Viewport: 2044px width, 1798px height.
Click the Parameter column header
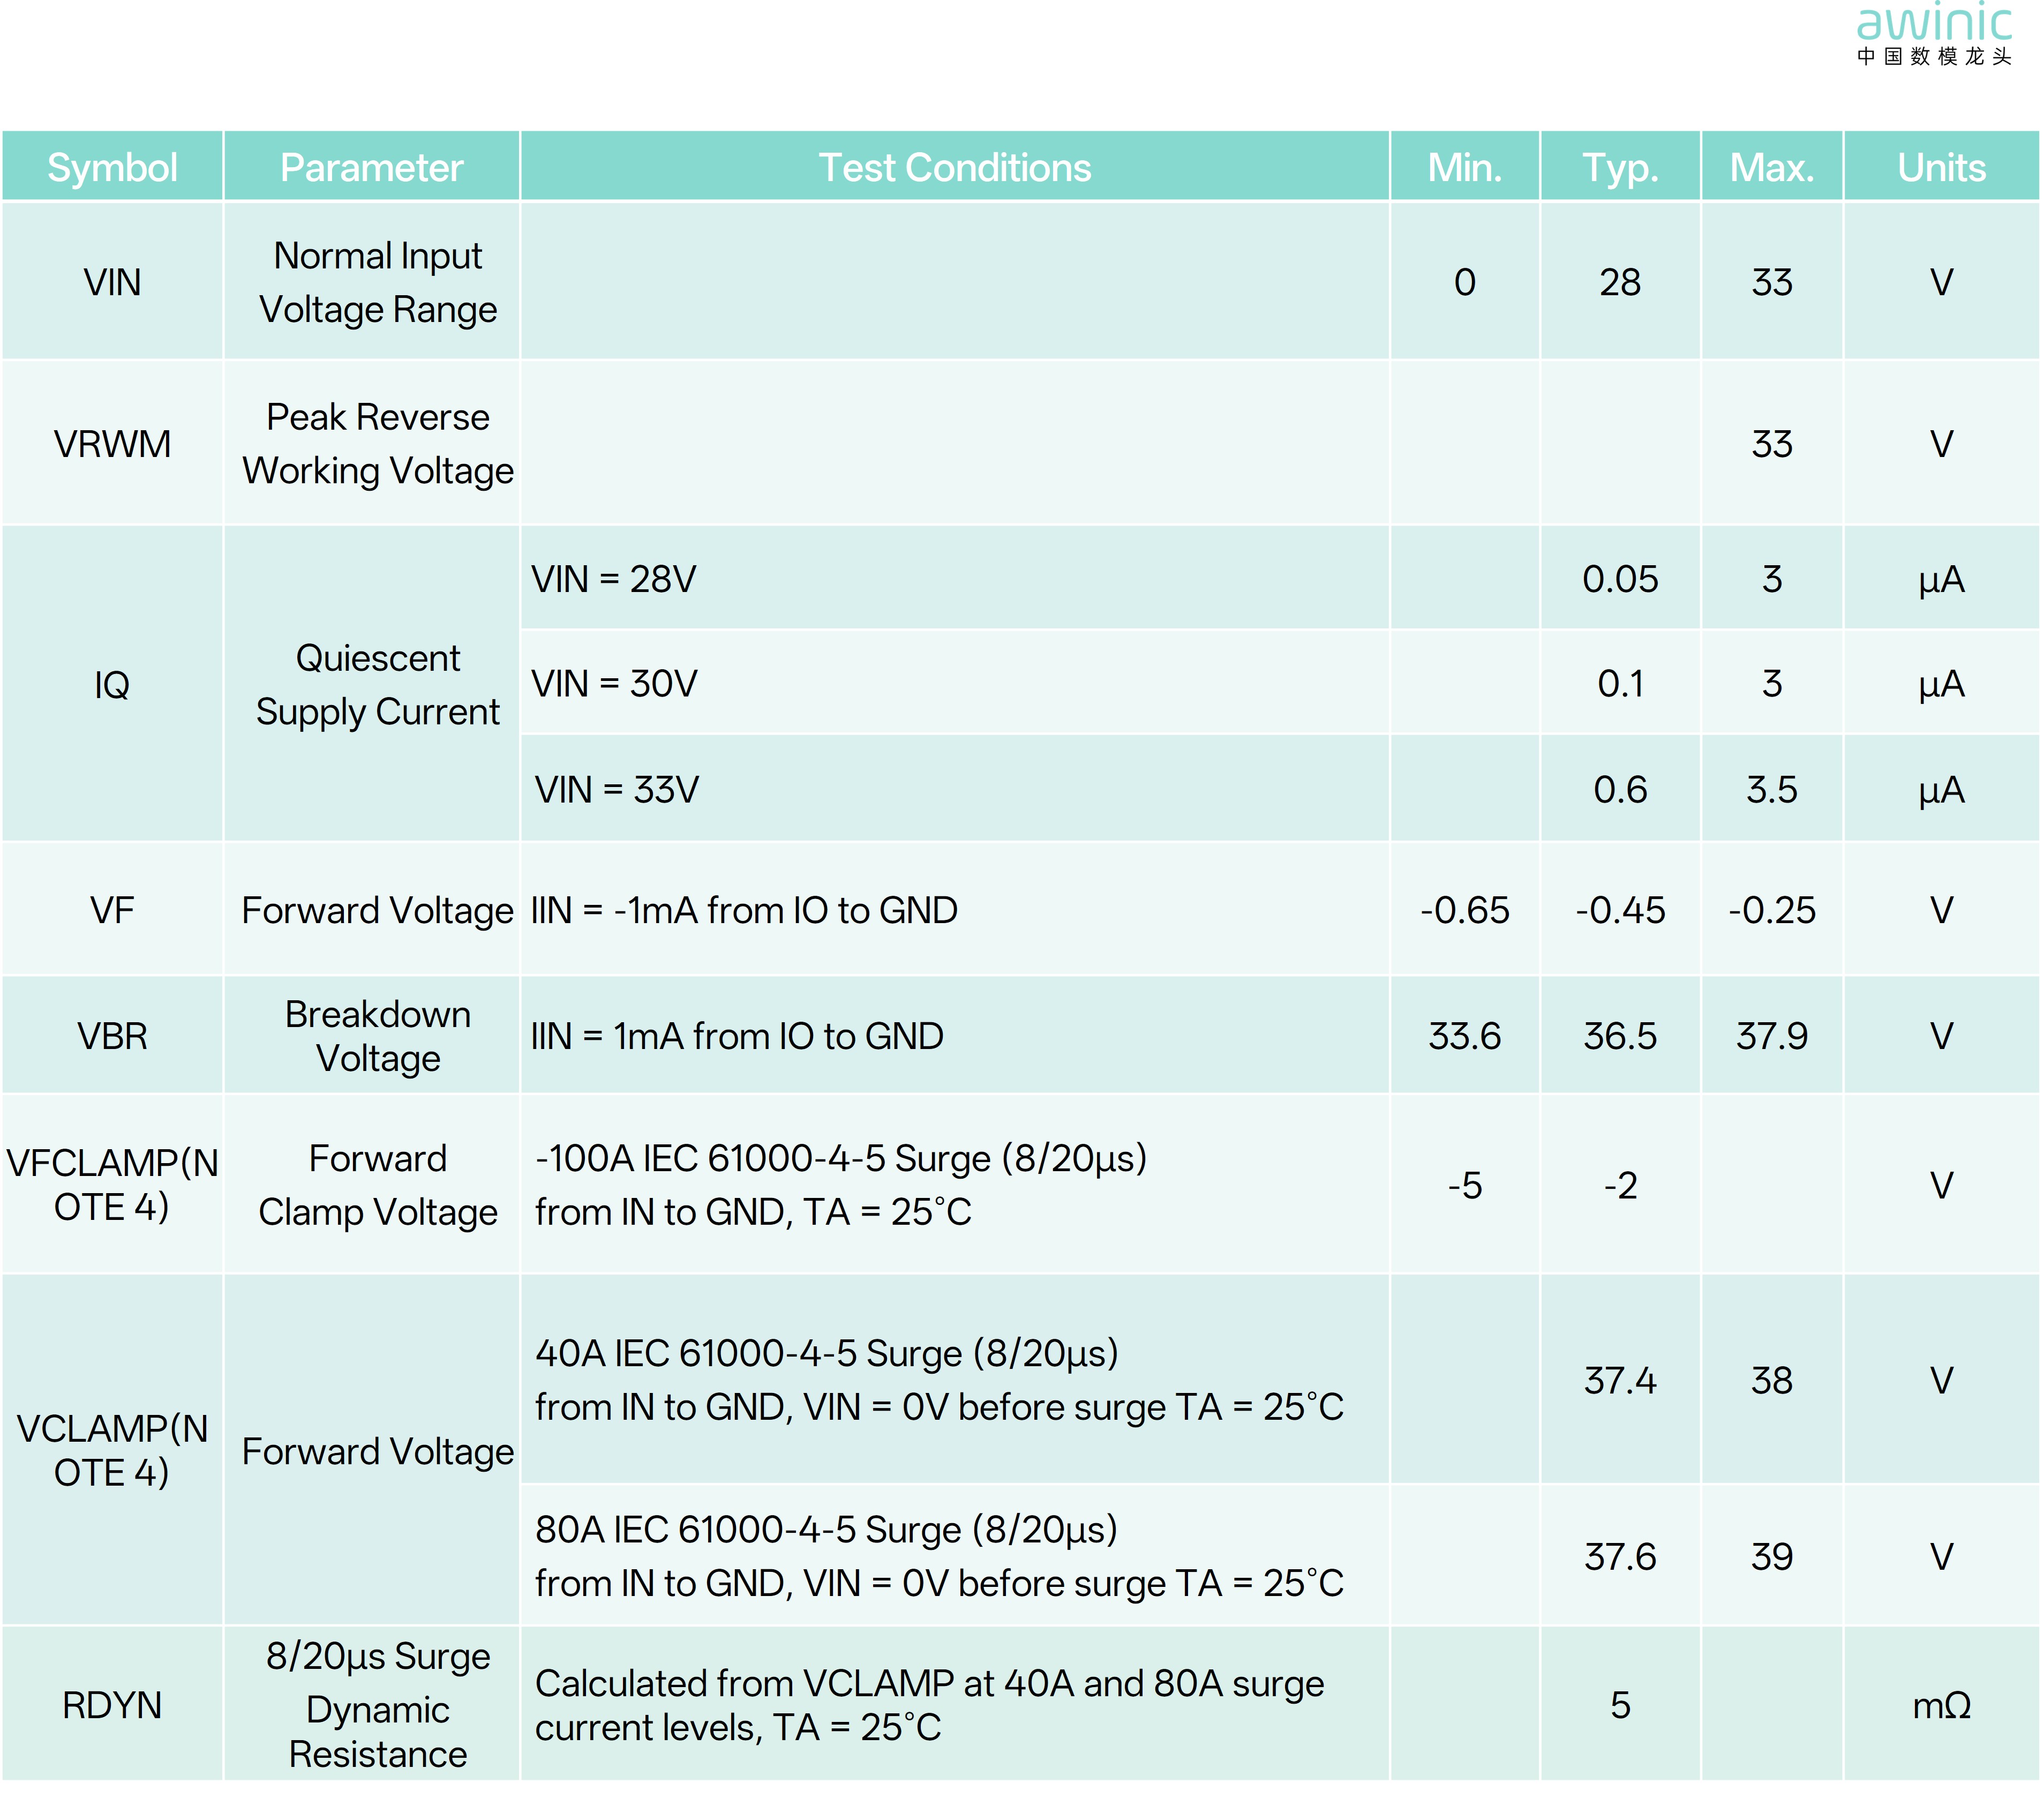[371, 167]
